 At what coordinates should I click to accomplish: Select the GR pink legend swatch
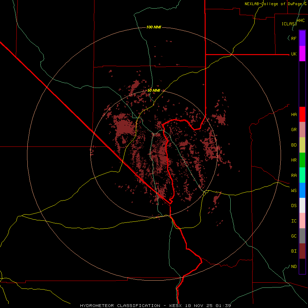[302, 130]
